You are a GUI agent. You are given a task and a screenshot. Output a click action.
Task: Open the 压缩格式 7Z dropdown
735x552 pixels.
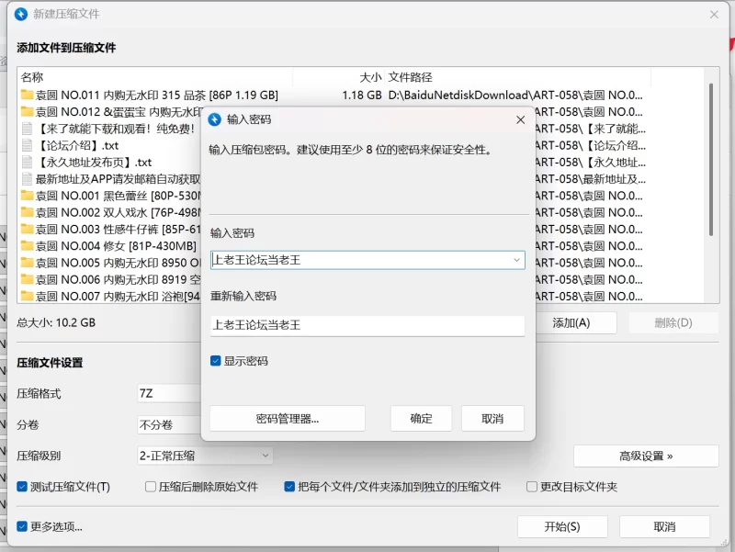click(168, 393)
